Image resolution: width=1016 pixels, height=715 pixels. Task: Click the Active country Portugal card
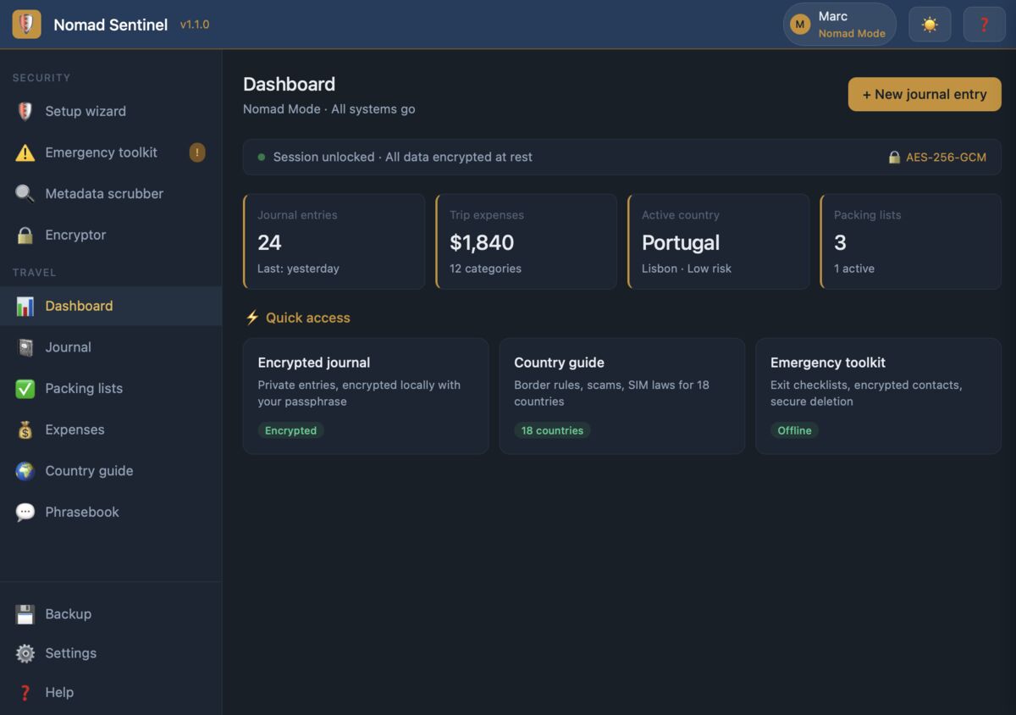click(x=718, y=241)
